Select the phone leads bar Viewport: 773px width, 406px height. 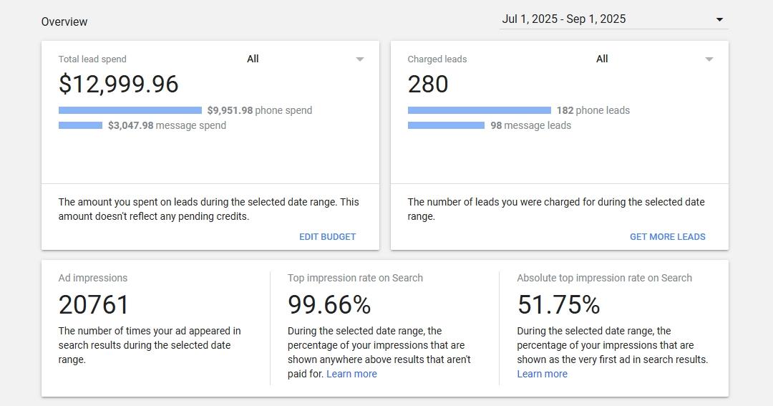point(479,110)
